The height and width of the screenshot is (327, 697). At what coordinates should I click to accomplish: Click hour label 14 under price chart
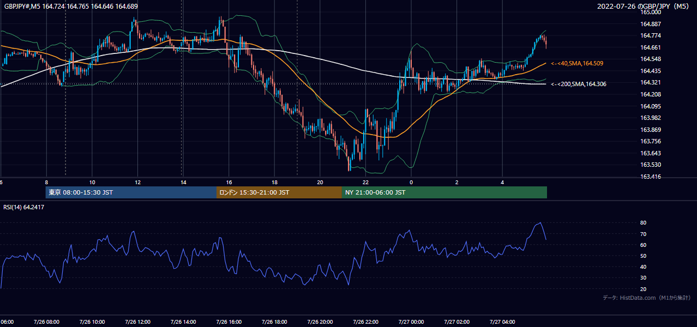click(183, 182)
